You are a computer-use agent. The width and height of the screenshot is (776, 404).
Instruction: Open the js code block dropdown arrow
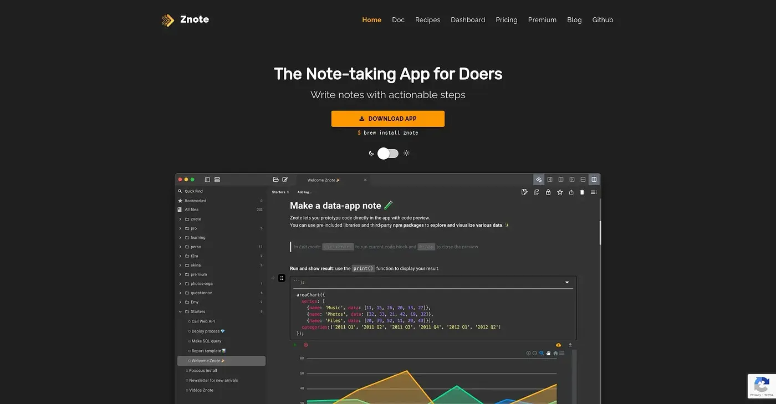[x=567, y=283]
